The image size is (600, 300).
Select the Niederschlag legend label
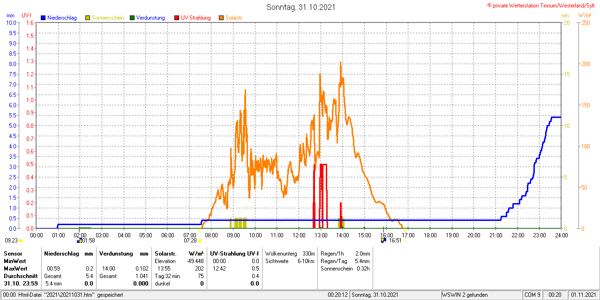tap(62, 18)
